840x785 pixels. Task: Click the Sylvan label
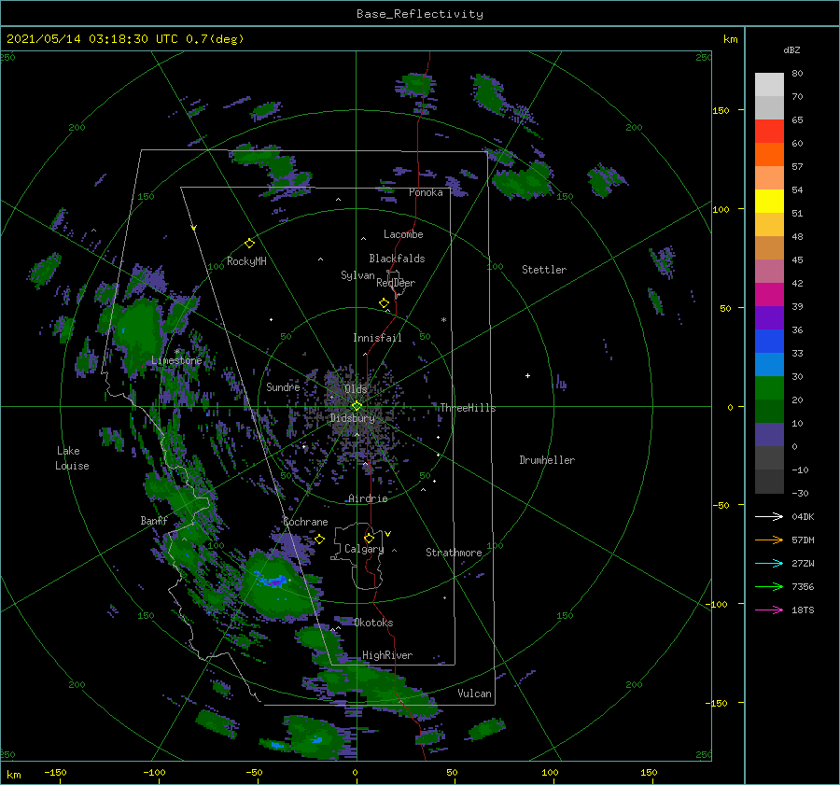pyautogui.click(x=357, y=275)
